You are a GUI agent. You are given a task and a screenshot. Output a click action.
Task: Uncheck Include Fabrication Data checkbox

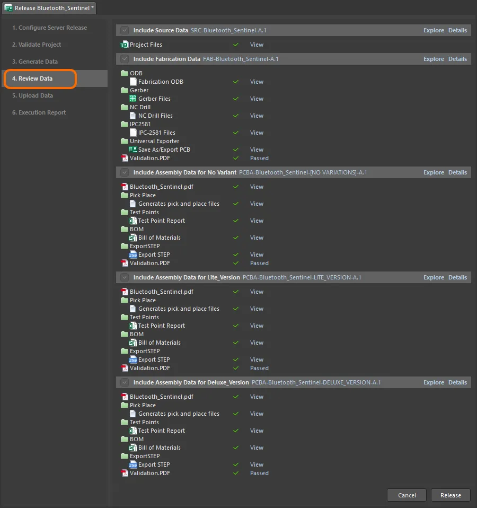125,59
